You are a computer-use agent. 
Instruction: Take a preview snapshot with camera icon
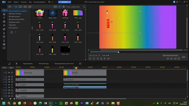(x=171, y=59)
